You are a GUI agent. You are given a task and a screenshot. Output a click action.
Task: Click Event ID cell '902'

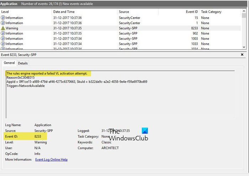point(195,33)
